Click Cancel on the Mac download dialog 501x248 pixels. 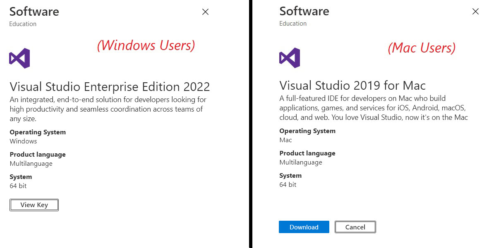[x=355, y=227]
